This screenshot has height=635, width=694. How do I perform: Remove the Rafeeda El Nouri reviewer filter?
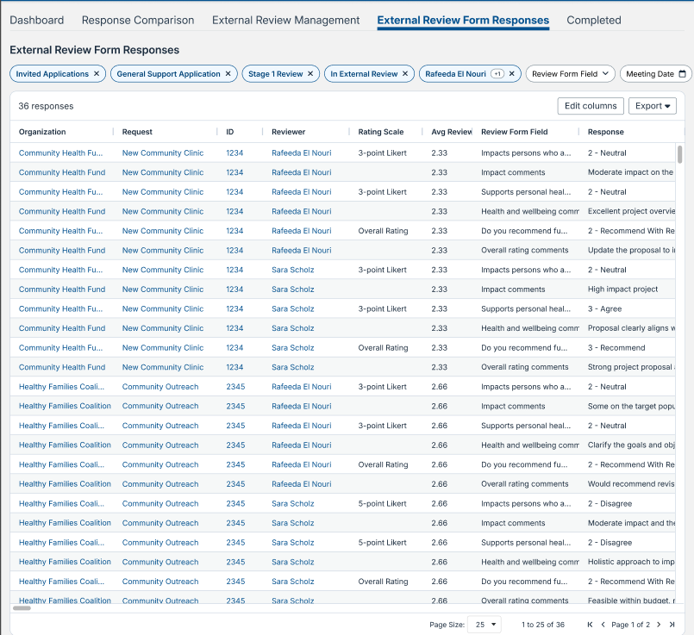[511, 74]
